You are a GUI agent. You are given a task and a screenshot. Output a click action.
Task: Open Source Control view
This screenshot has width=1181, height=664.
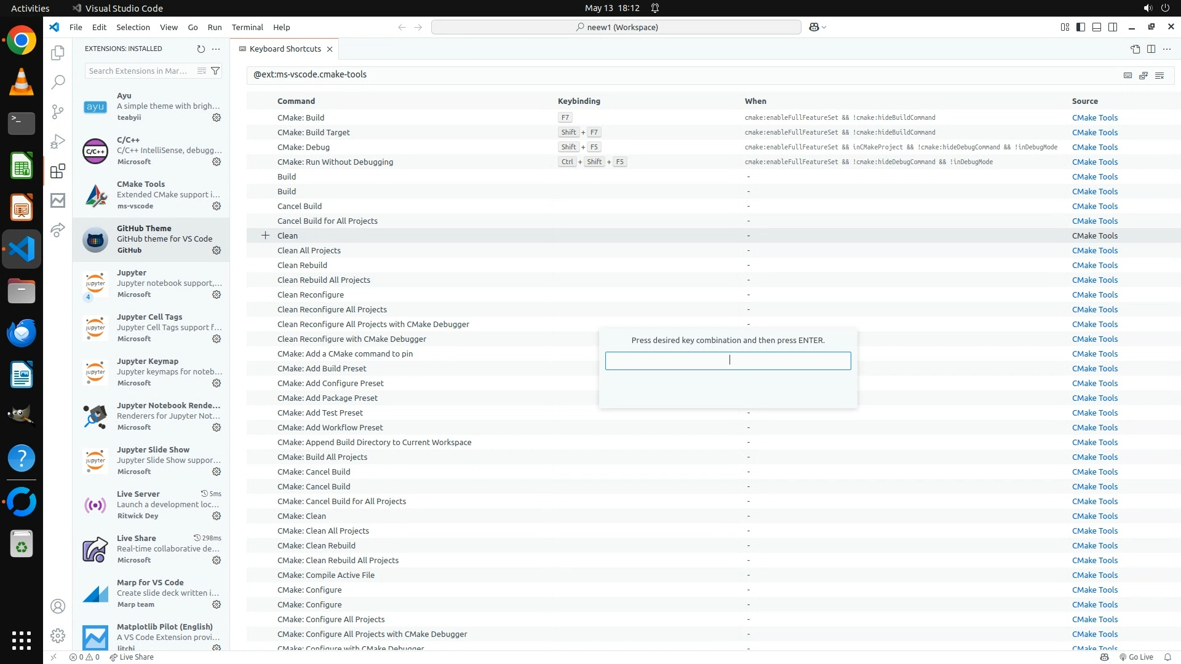(58, 111)
